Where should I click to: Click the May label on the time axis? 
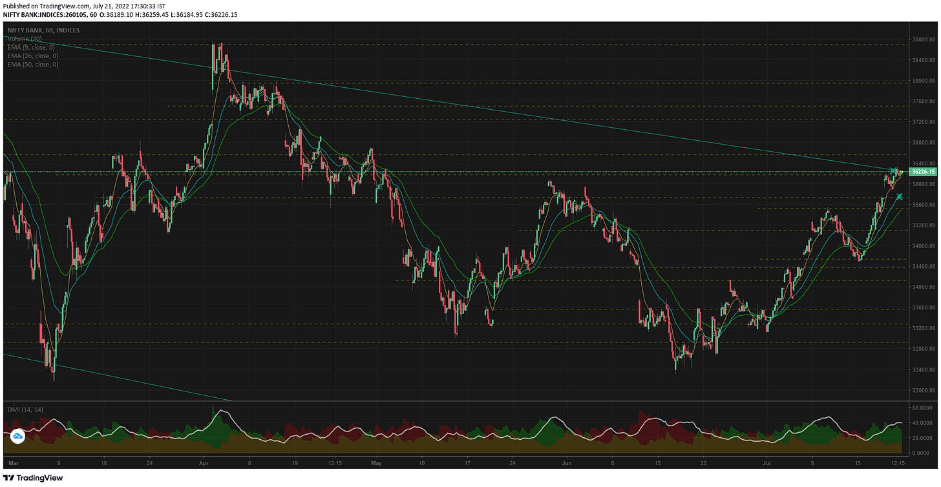tap(375, 463)
